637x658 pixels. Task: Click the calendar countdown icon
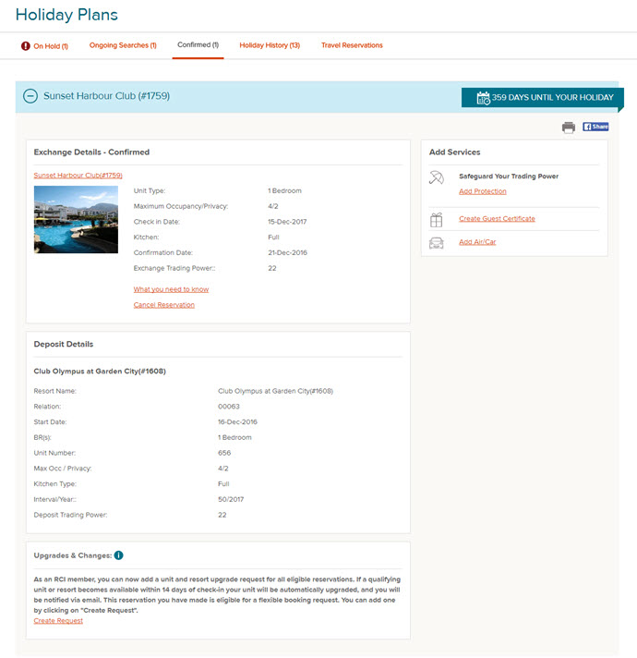point(483,98)
